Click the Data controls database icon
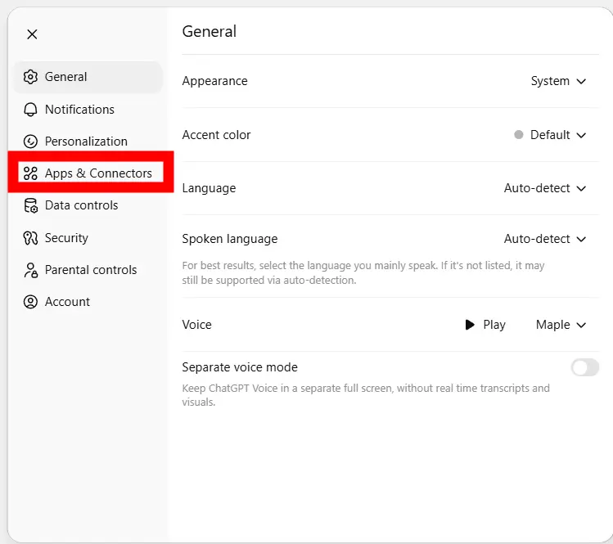Viewport: 613px width, 544px height. pos(30,205)
